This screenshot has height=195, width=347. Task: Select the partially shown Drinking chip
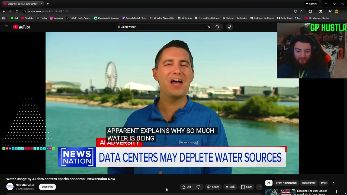pos(324,183)
